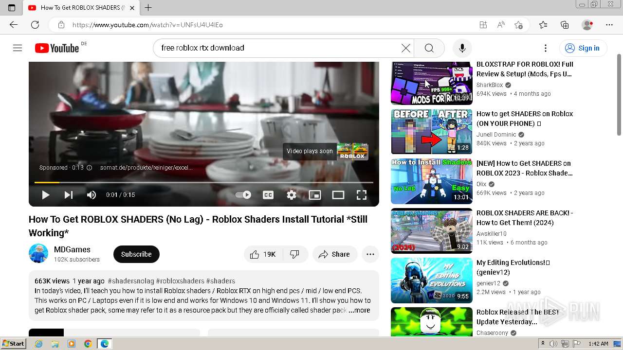The height and width of the screenshot is (350, 623).
Task: Skip to the next video
Action: click(68, 195)
